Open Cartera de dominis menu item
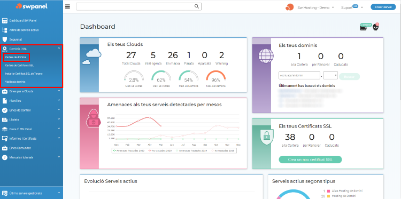The image size is (401, 199). [x=16, y=58]
